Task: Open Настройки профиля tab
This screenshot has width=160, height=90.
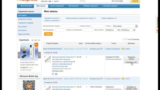Action: click(x=110, y=6)
